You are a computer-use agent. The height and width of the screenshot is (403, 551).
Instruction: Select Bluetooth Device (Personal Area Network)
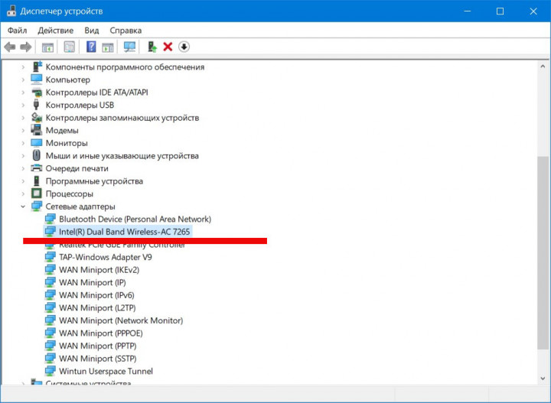[x=135, y=219]
